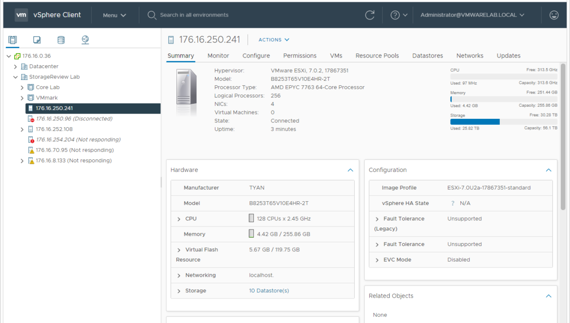Click the StorageReview Lab datacenter icon

point(24,77)
